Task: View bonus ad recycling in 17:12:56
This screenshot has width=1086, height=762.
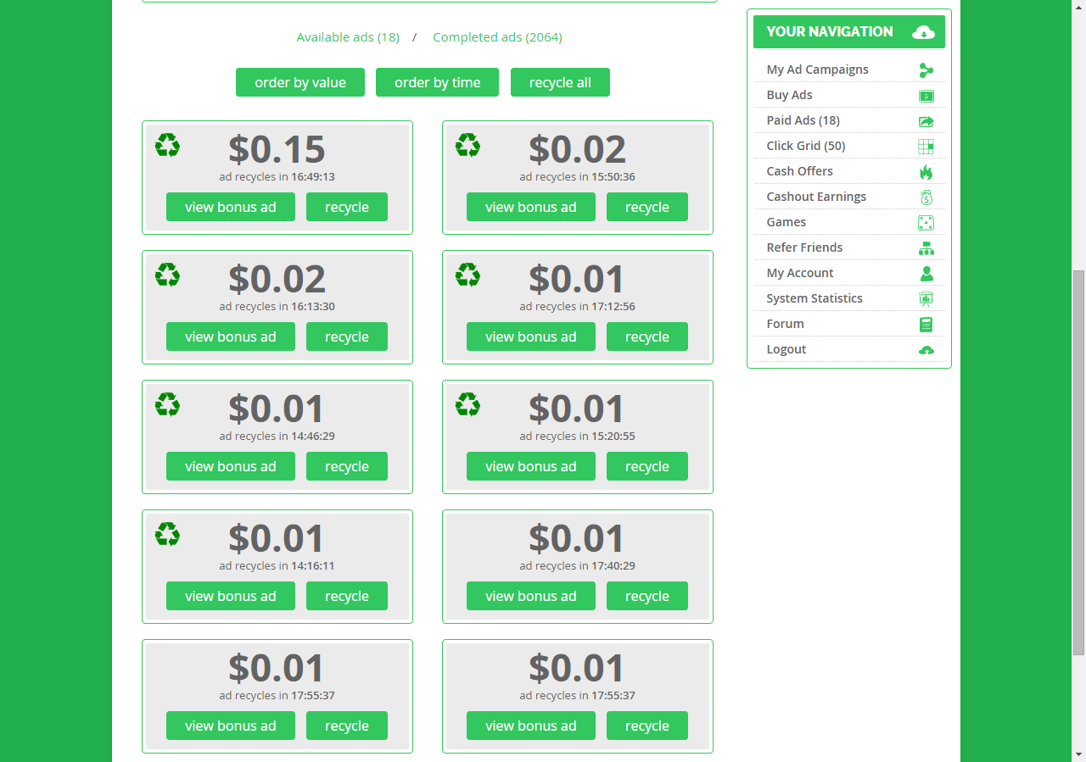Action: click(531, 337)
